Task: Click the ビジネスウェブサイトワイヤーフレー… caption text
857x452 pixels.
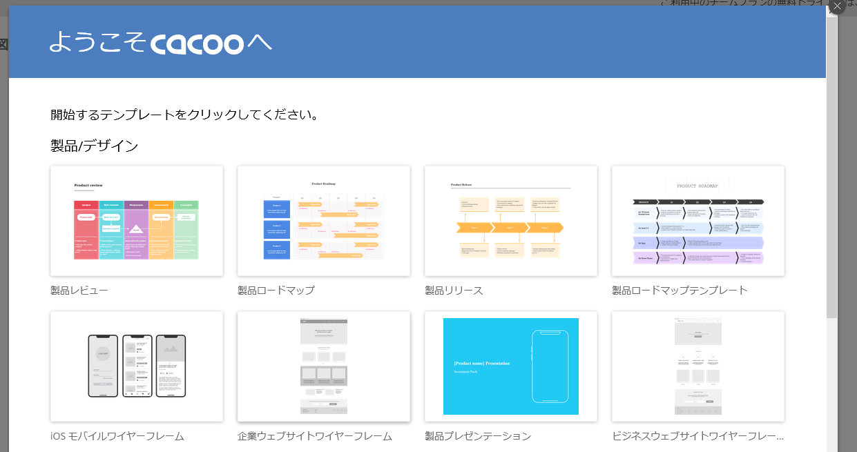Action: [698, 436]
